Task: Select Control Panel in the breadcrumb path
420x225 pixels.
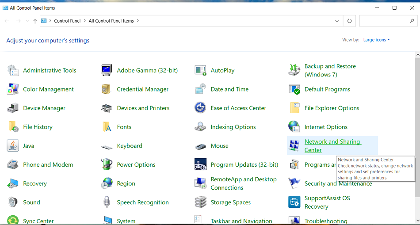Action: (x=67, y=21)
